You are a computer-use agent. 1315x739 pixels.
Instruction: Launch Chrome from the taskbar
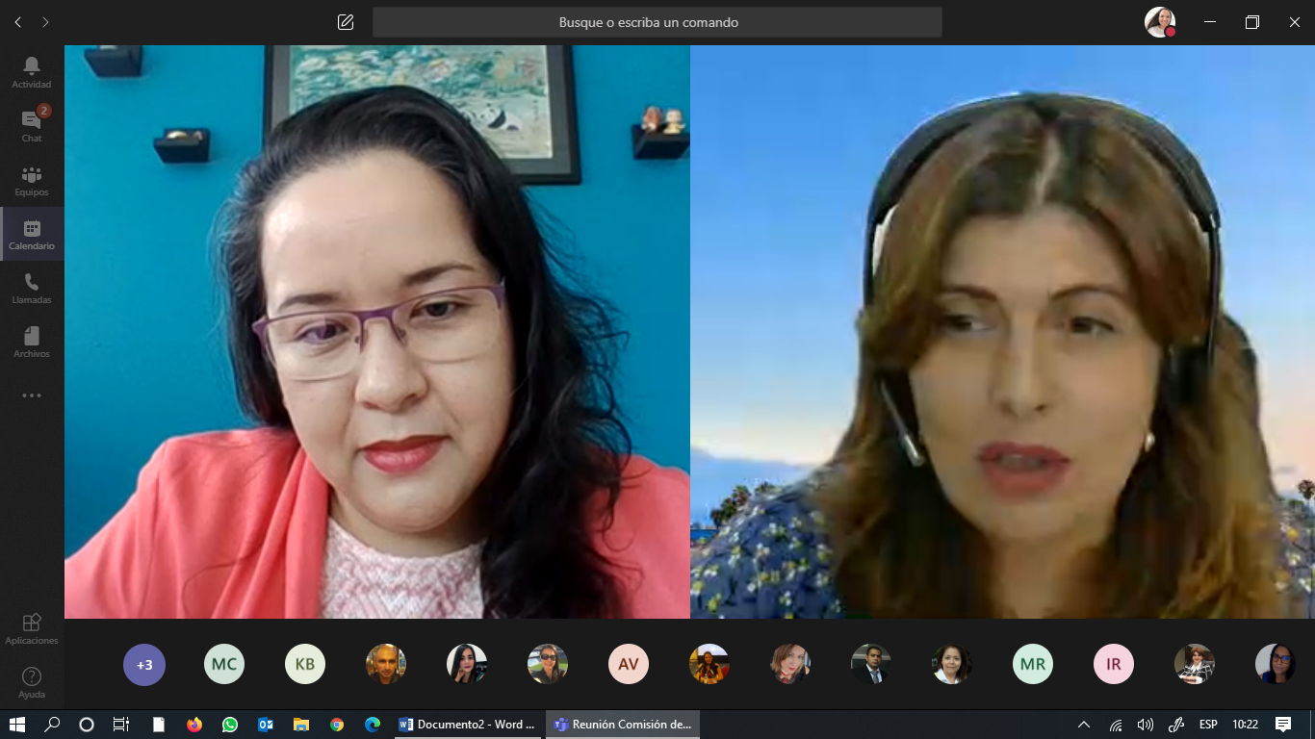pyautogui.click(x=336, y=725)
